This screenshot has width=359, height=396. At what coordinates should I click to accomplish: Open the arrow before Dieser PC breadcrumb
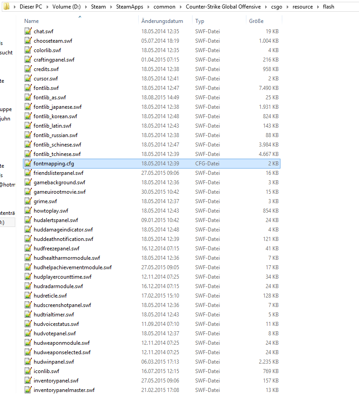[x=15, y=7]
